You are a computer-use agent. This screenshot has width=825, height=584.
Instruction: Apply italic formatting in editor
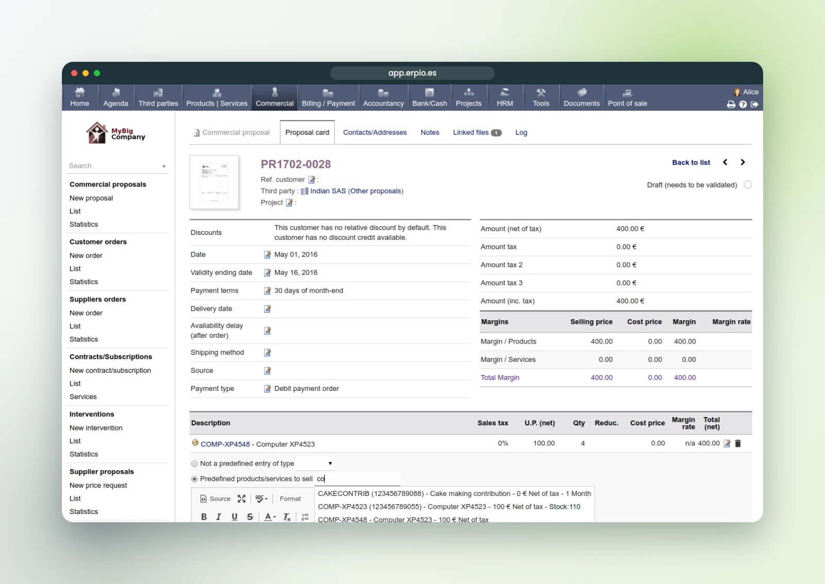click(219, 517)
